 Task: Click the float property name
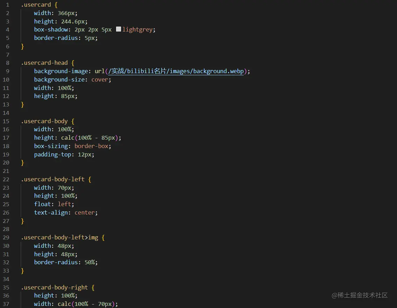[x=43, y=204]
